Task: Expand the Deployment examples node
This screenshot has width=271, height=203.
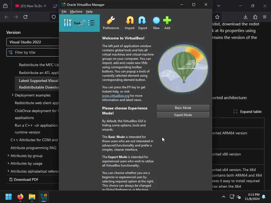Action: pos(12,95)
